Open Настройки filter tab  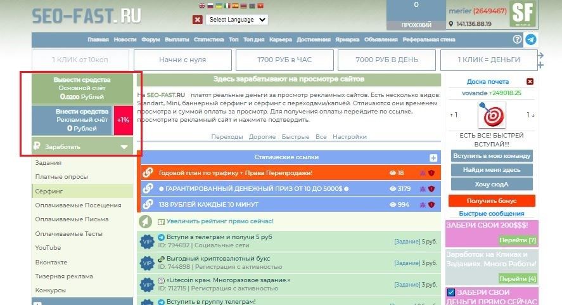(350, 137)
